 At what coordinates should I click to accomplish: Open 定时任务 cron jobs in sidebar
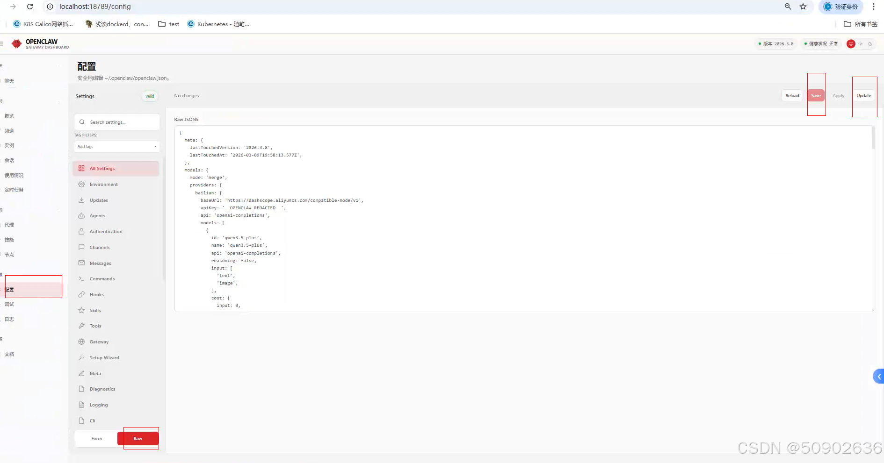(x=14, y=190)
